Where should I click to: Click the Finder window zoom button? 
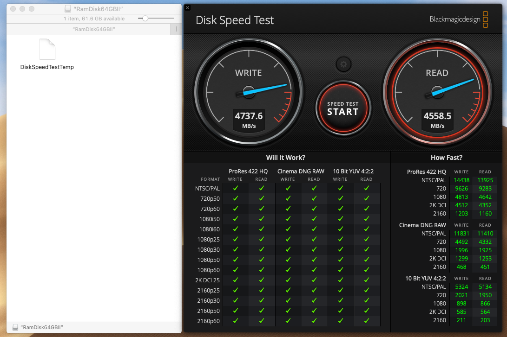[x=31, y=9]
